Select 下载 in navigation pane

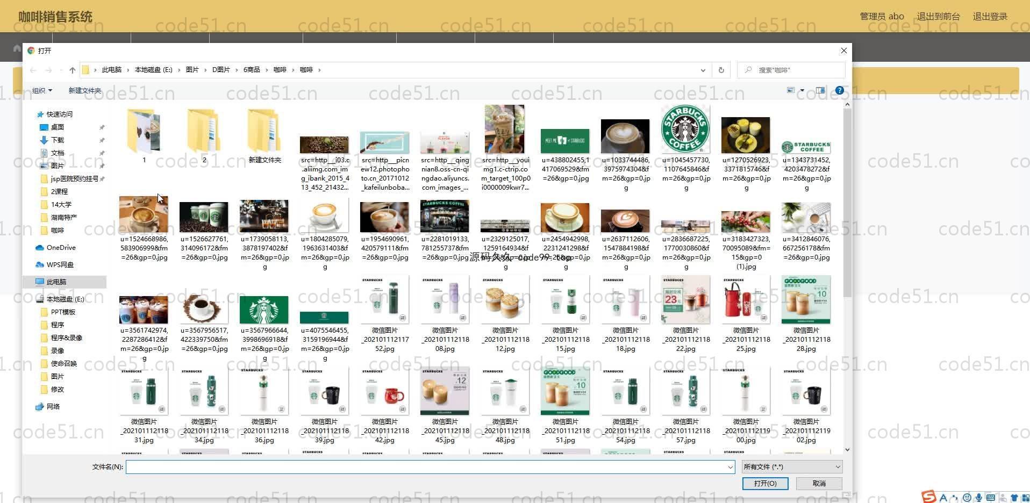[x=58, y=140]
